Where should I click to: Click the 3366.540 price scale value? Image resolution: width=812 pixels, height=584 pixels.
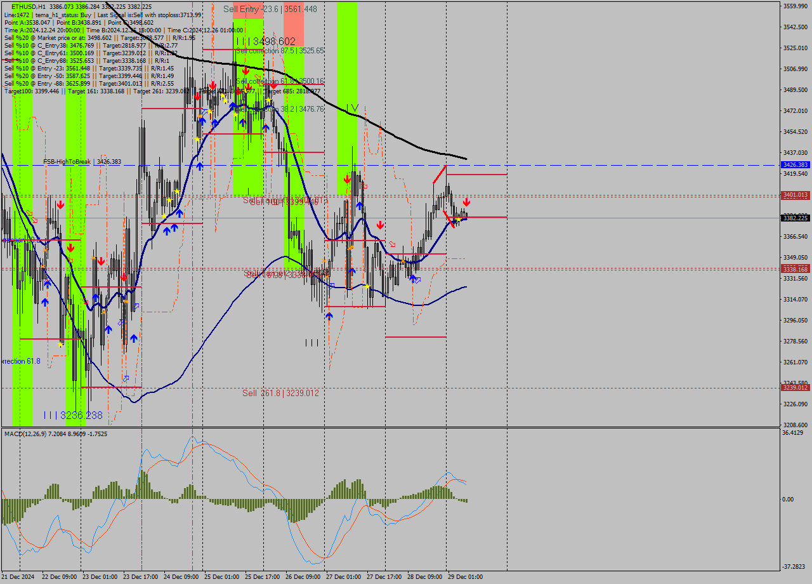tap(795, 236)
